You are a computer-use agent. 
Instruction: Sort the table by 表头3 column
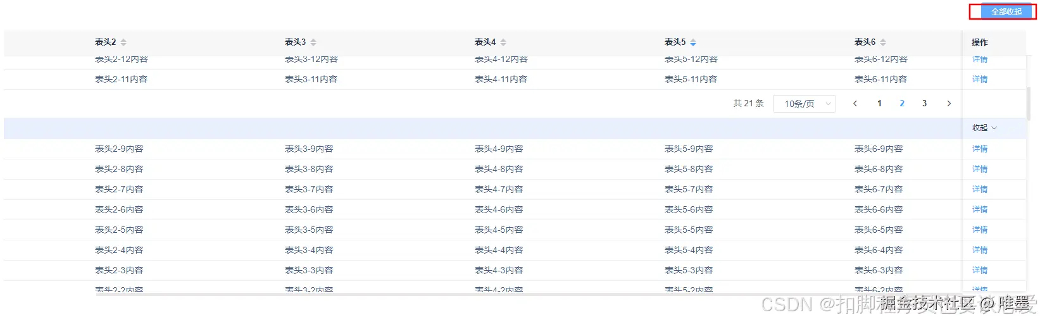[313, 42]
